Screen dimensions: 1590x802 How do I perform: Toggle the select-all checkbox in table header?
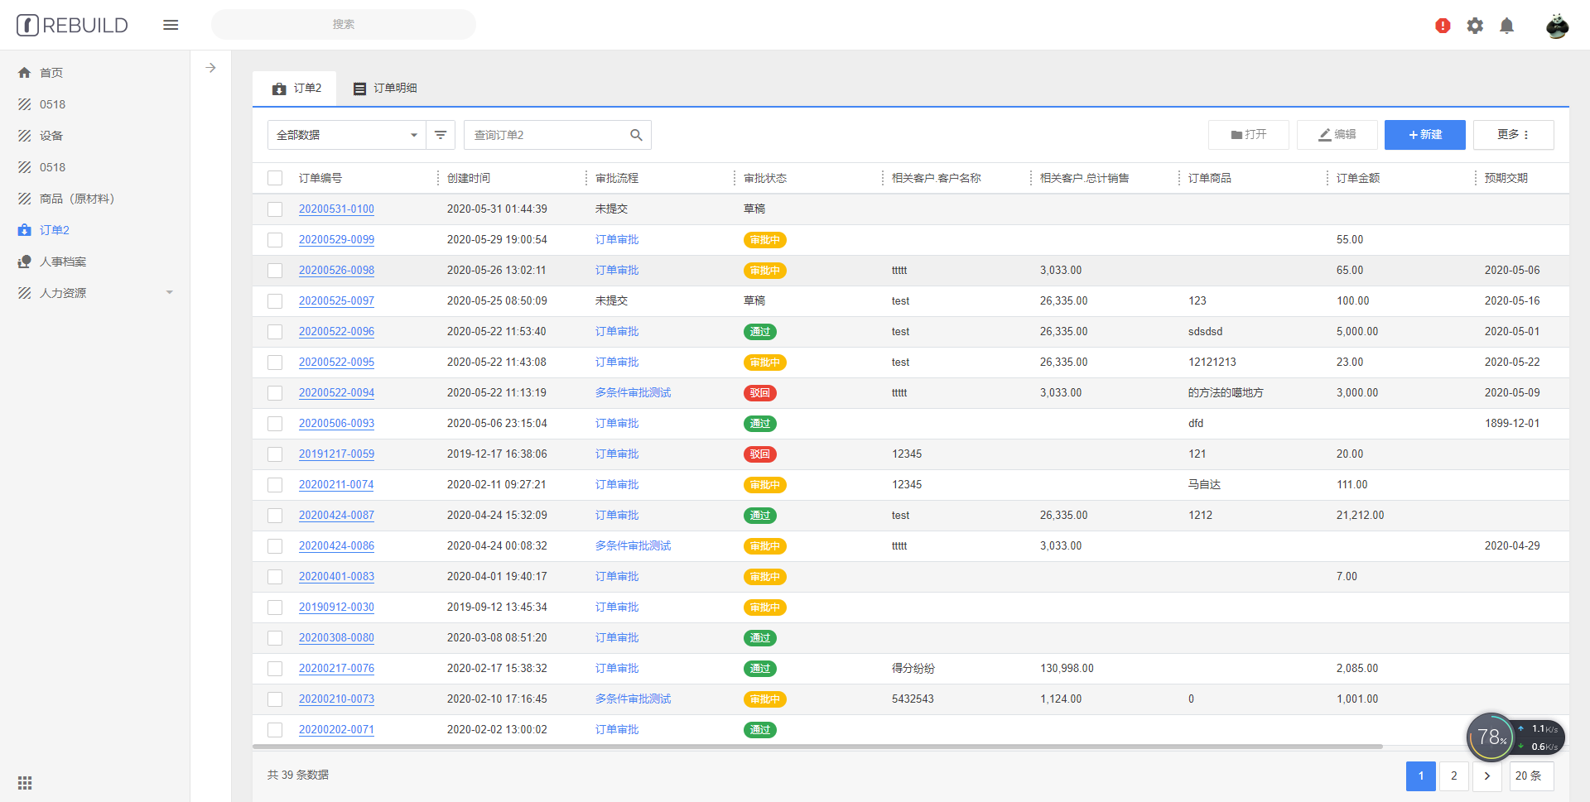tap(275, 178)
